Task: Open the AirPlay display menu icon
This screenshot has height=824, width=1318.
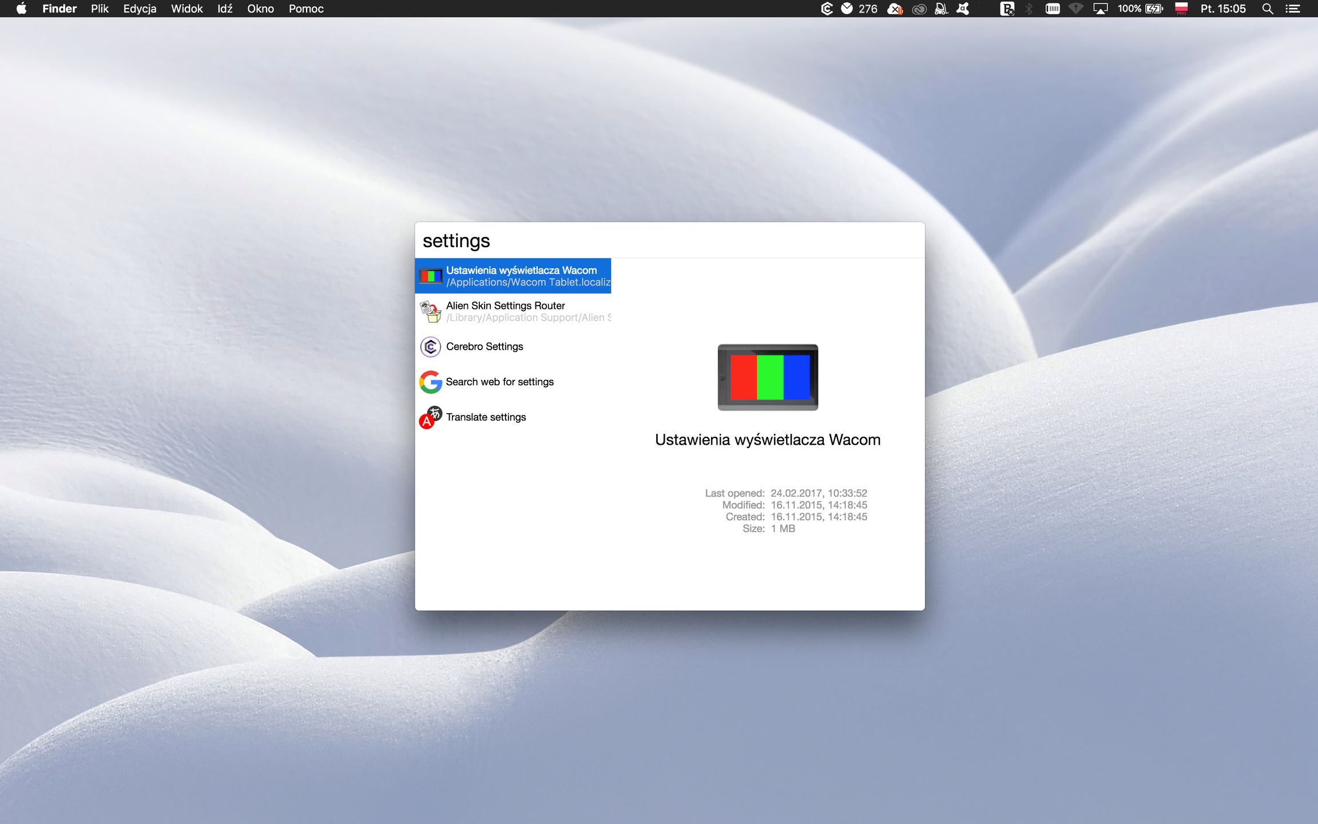Action: 1100,9
